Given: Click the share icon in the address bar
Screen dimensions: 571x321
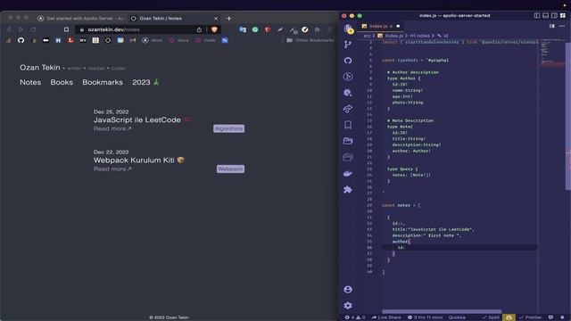Looking at the screenshot, I should coord(199,29).
